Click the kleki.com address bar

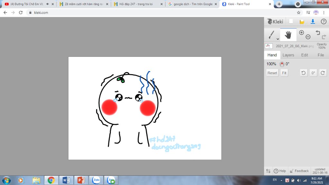tap(162, 13)
